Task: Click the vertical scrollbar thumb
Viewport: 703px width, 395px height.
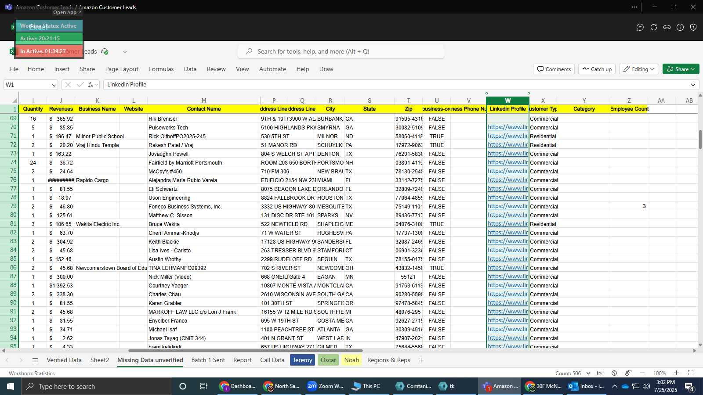Action: point(700,140)
